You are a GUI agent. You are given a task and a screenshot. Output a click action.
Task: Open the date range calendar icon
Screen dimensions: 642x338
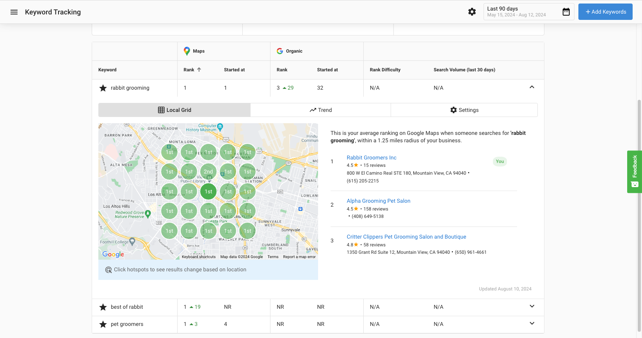click(566, 12)
